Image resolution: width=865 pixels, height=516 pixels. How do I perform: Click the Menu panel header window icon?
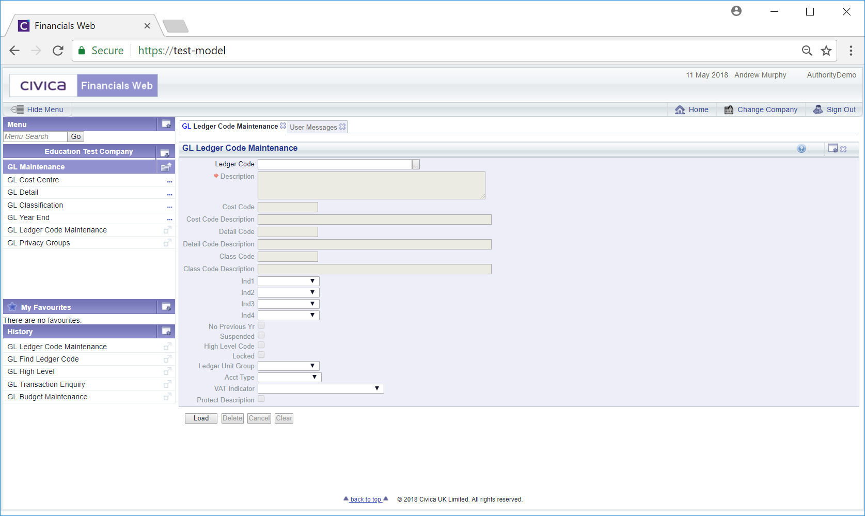[166, 124]
